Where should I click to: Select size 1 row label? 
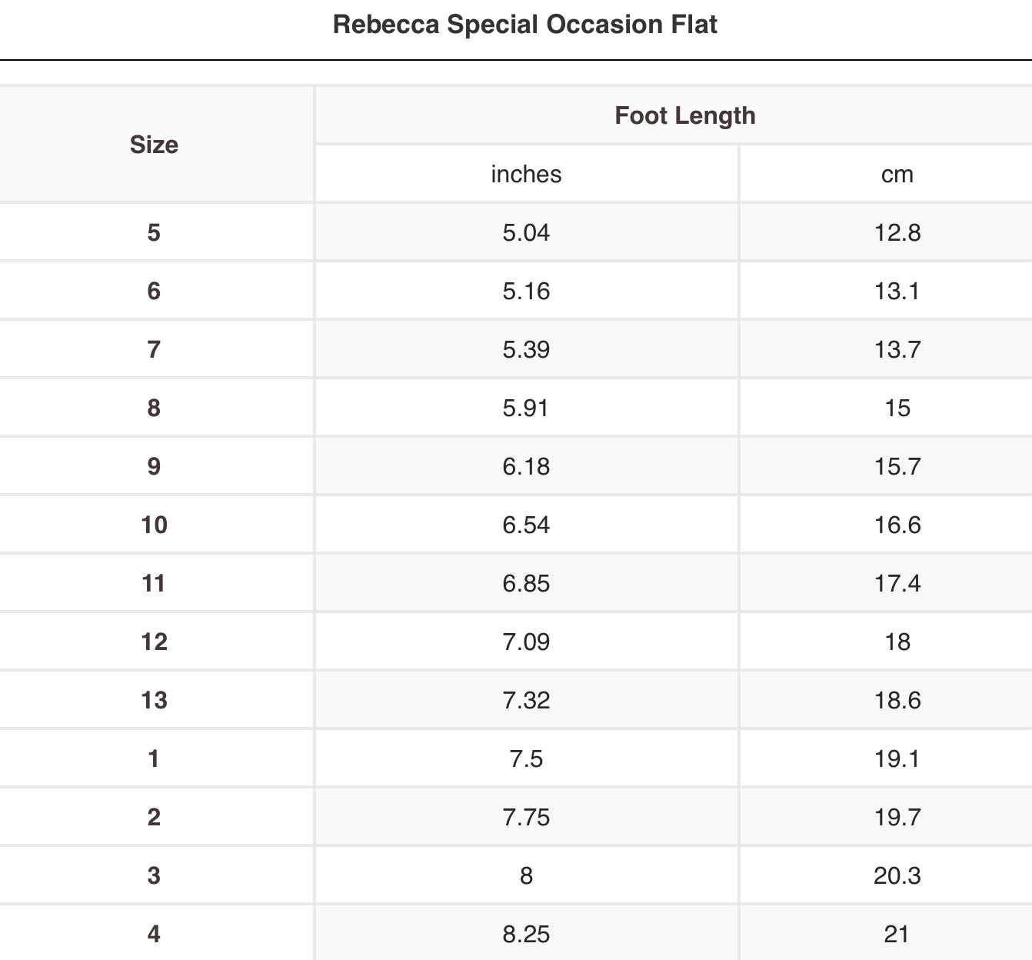[154, 758]
